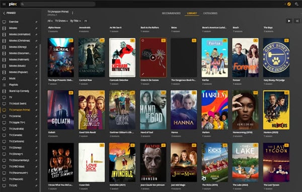Open the Exercise library in sidebar

pos(14,22)
